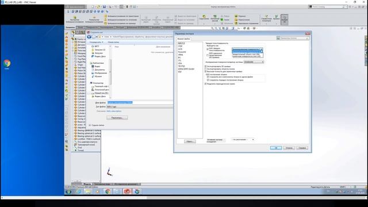
Task: Click the Save As navigation pane scrollbar
Action: pyautogui.click(x=110, y=71)
